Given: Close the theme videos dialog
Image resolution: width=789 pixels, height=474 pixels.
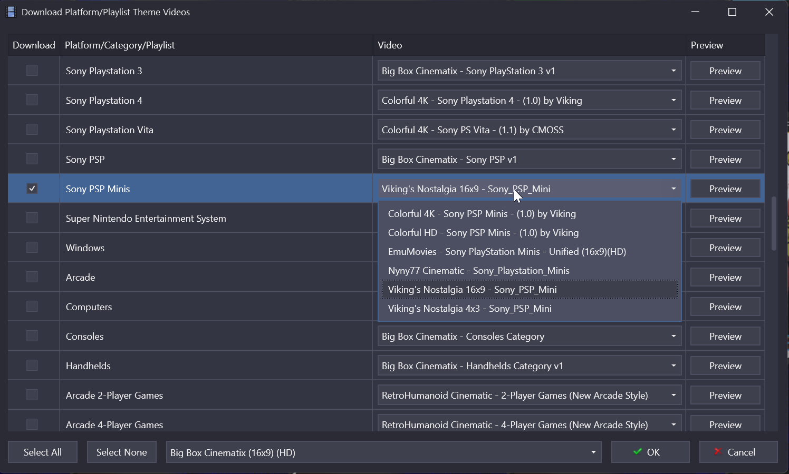Looking at the screenshot, I should coord(769,12).
